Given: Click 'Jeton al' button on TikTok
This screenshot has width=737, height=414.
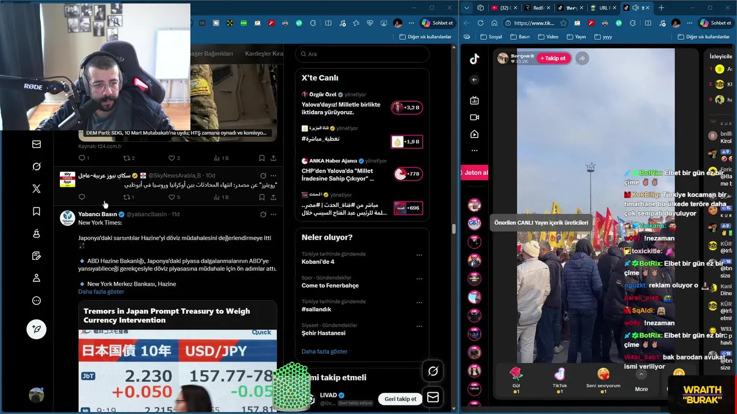Looking at the screenshot, I should pyautogui.click(x=474, y=172).
